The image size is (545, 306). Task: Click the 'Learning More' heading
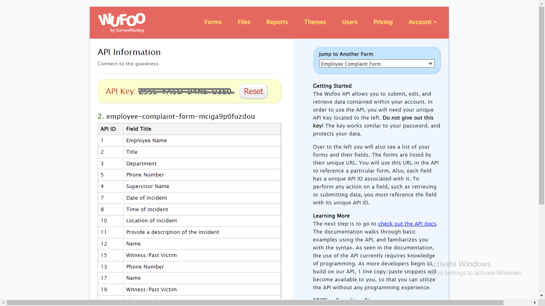(x=331, y=216)
